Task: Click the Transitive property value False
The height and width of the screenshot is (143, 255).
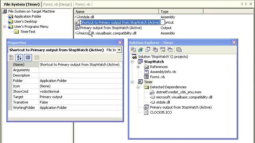Action: click(x=80, y=102)
